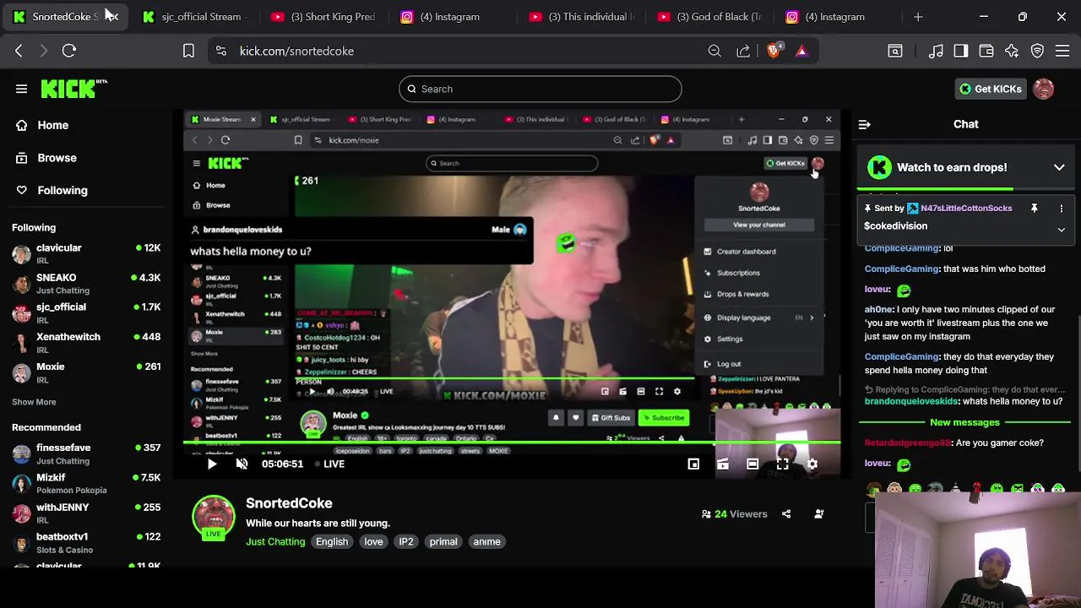Viewport: 1081px width, 608px height.
Task: Expand the pinned $cokedivision message
Action: pyautogui.click(x=1062, y=229)
